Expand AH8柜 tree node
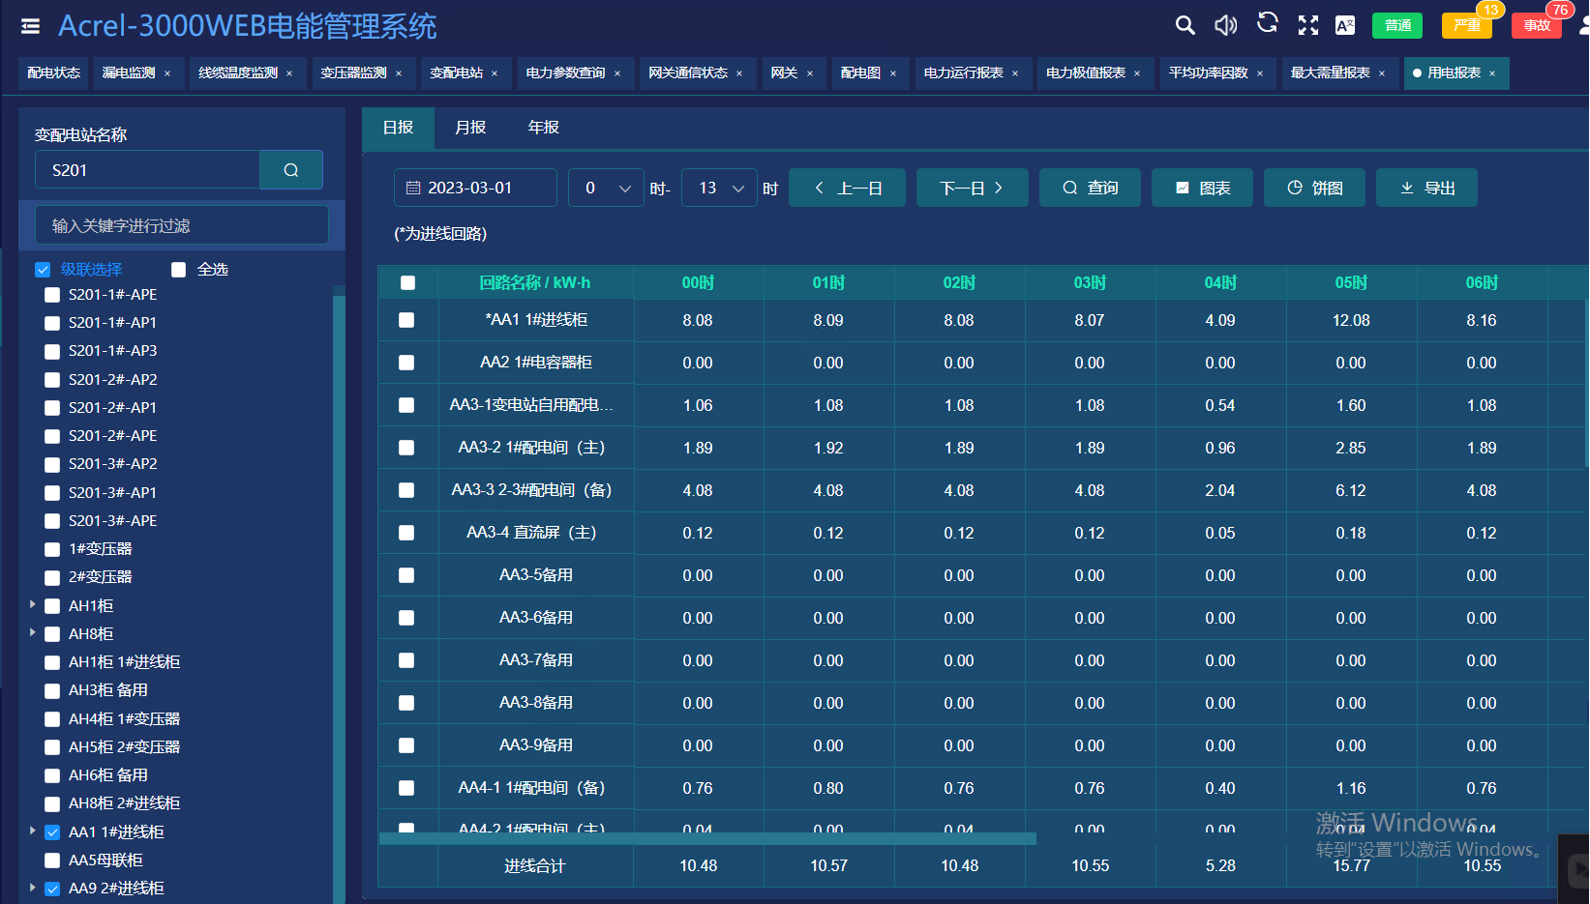Screen dimensions: 1590x904 coord(33,632)
